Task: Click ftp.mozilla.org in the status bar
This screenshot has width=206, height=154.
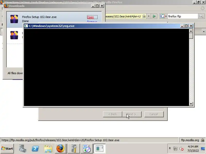Action: point(190,140)
